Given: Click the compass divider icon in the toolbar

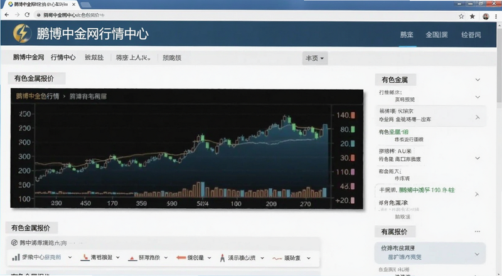Looking at the screenshot, I should click(x=222, y=258).
